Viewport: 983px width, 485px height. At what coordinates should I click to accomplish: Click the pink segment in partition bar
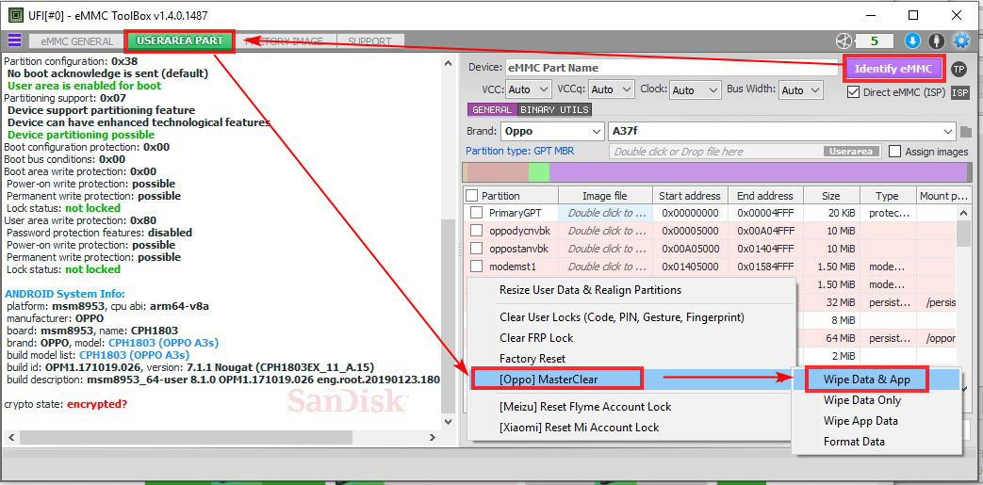(497, 172)
